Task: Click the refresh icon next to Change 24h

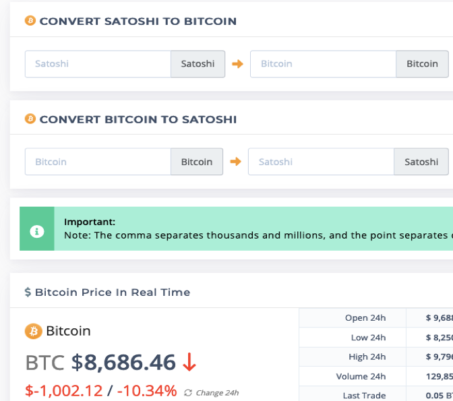Action: (x=188, y=393)
